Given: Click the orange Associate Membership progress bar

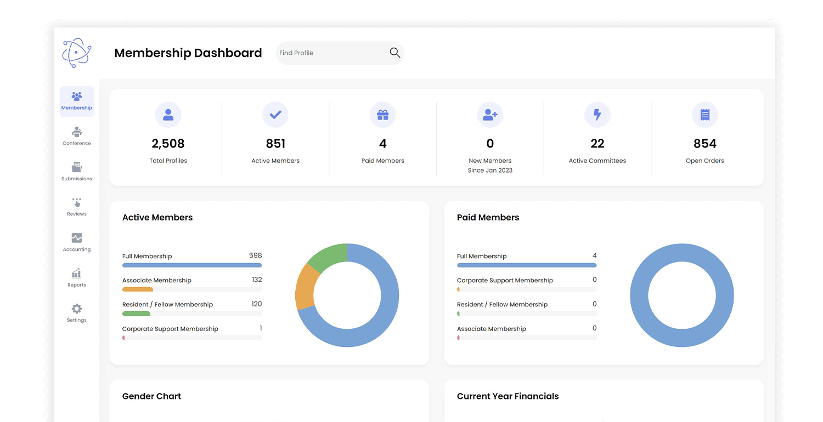Looking at the screenshot, I should (138, 289).
